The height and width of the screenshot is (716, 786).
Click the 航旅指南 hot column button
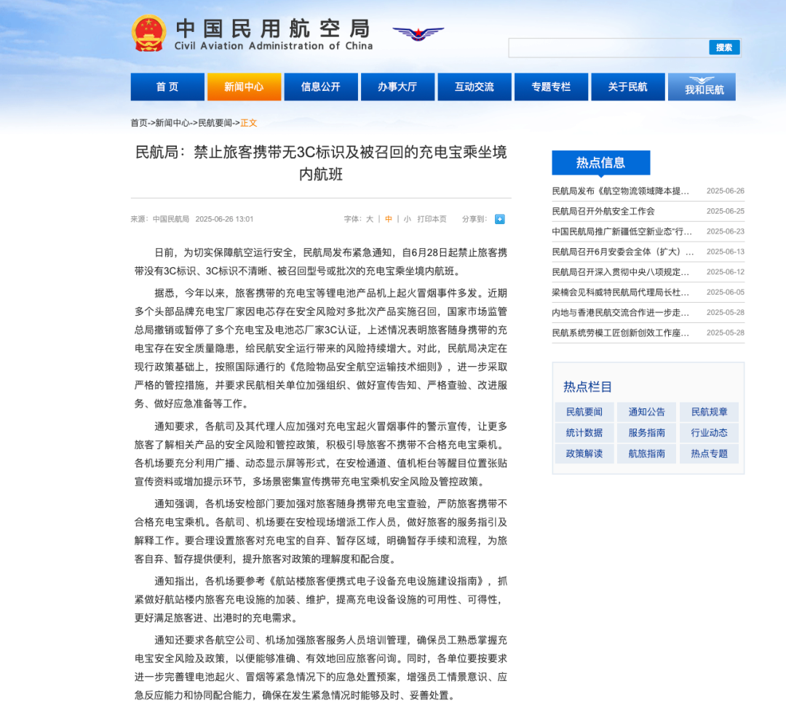tap(647, 453)
